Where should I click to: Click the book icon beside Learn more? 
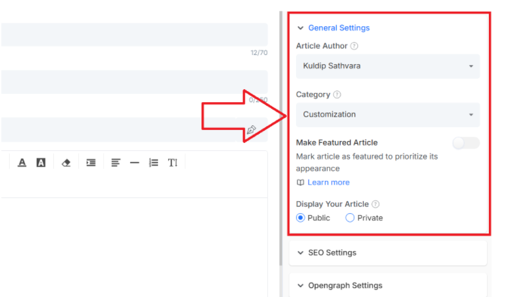tap(301, 182)
